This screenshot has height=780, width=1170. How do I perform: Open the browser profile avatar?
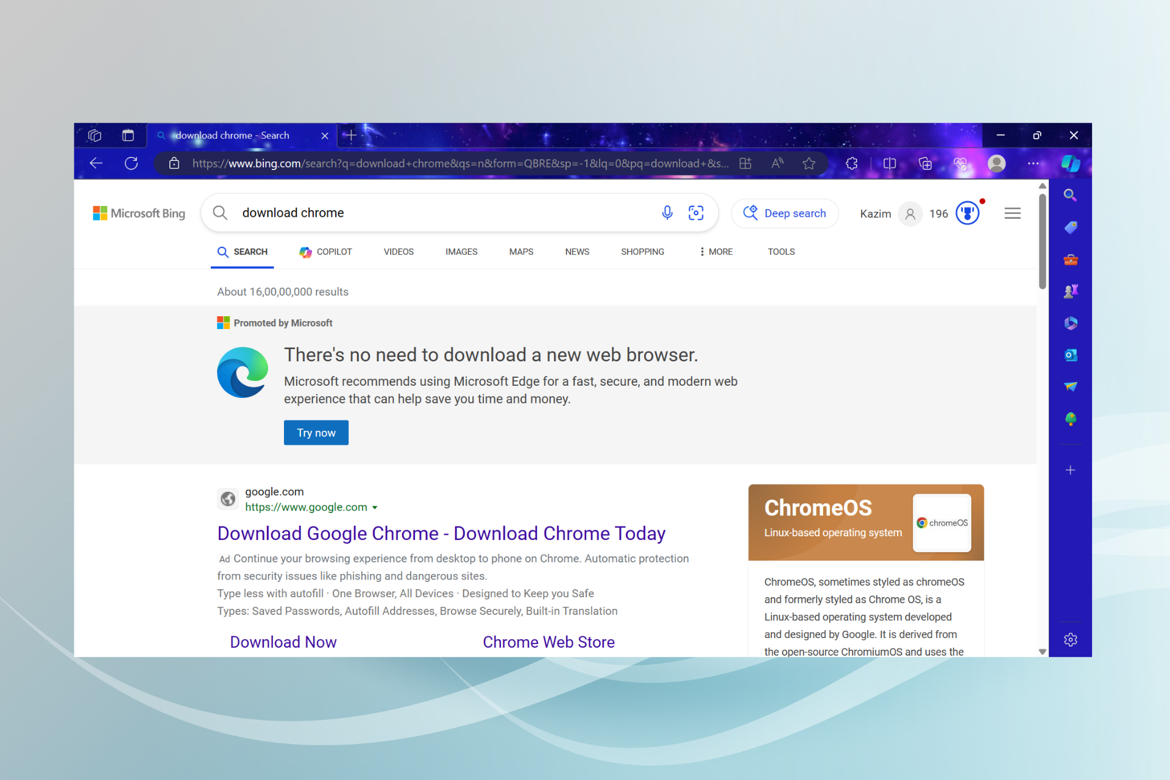click(996, 163)
